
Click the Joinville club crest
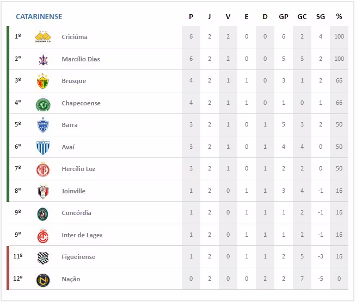42,191
